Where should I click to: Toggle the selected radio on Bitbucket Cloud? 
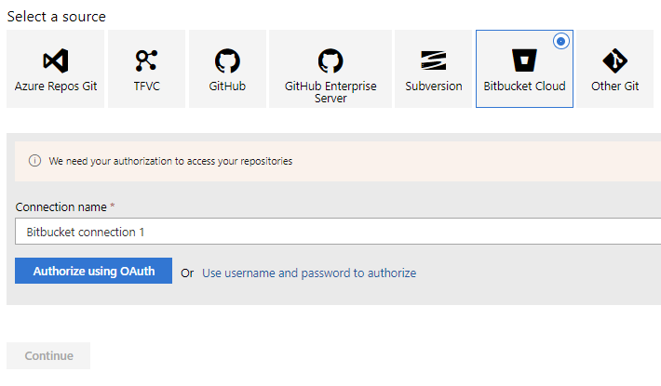coord(560,42)
